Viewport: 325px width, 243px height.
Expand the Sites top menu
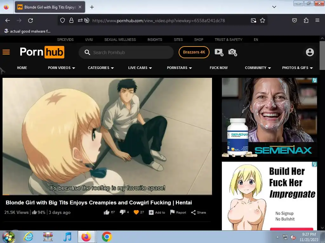click(178, 40)
